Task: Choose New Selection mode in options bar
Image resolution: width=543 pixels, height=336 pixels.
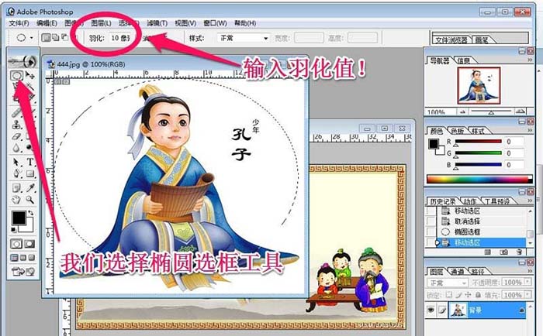Action: tap(45, 37)
